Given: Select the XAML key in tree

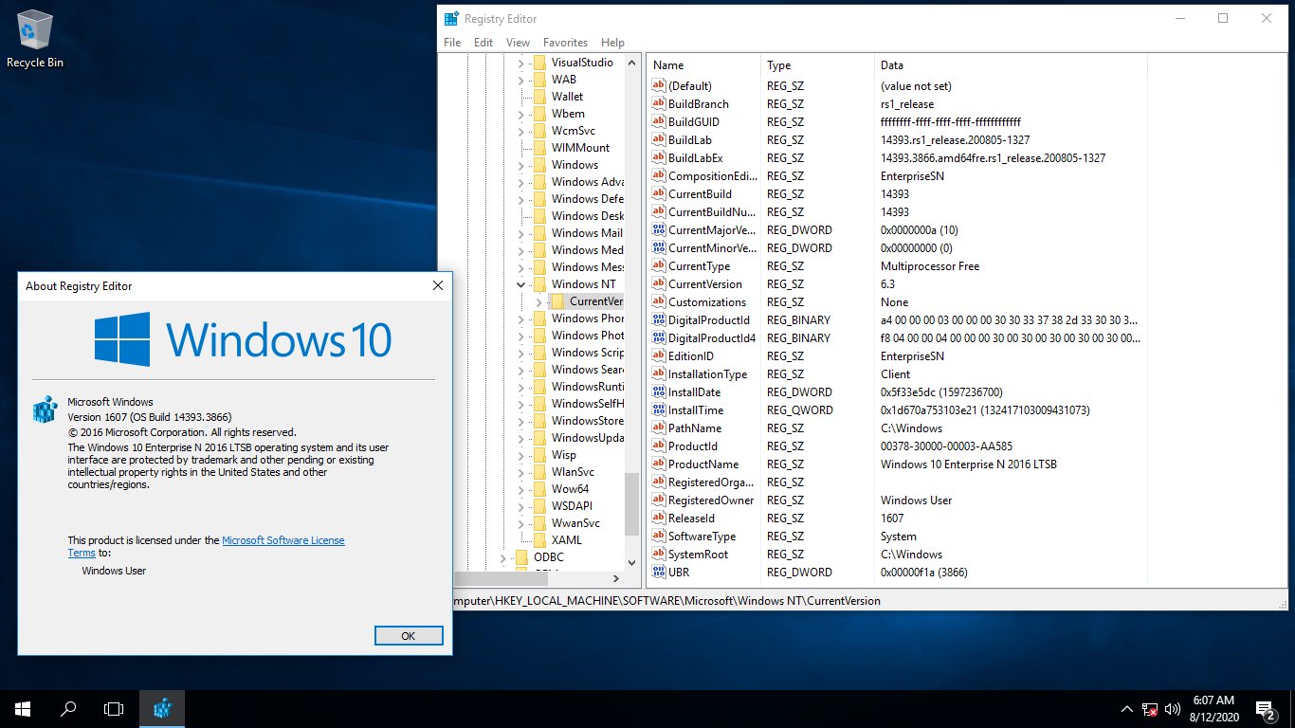Looking at the screenshot, I should (567, 540).
